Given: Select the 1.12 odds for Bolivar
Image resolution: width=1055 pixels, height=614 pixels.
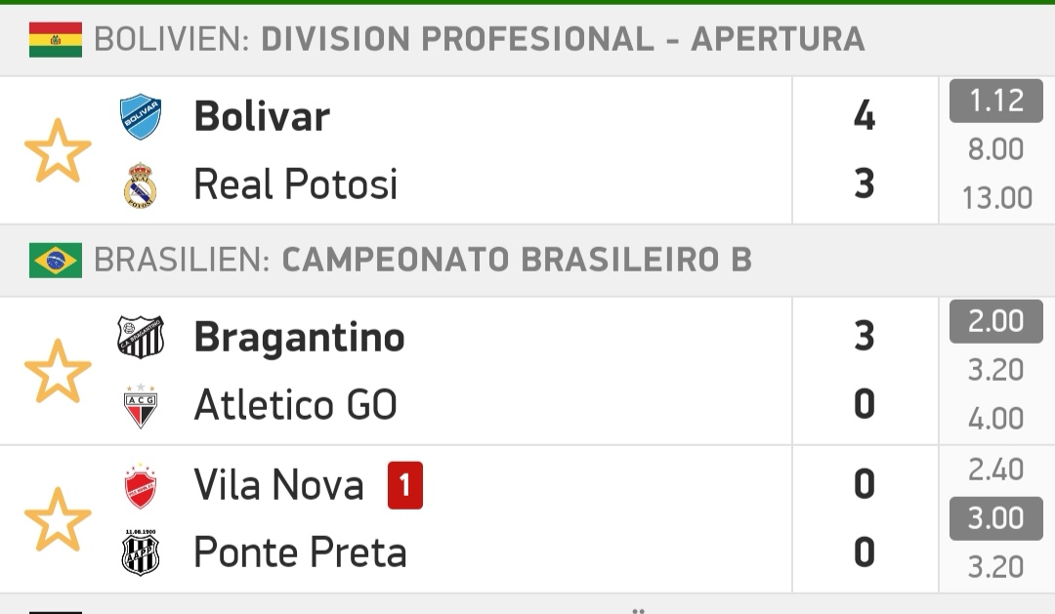Looking at the screenshot, I should click(995, 101).
